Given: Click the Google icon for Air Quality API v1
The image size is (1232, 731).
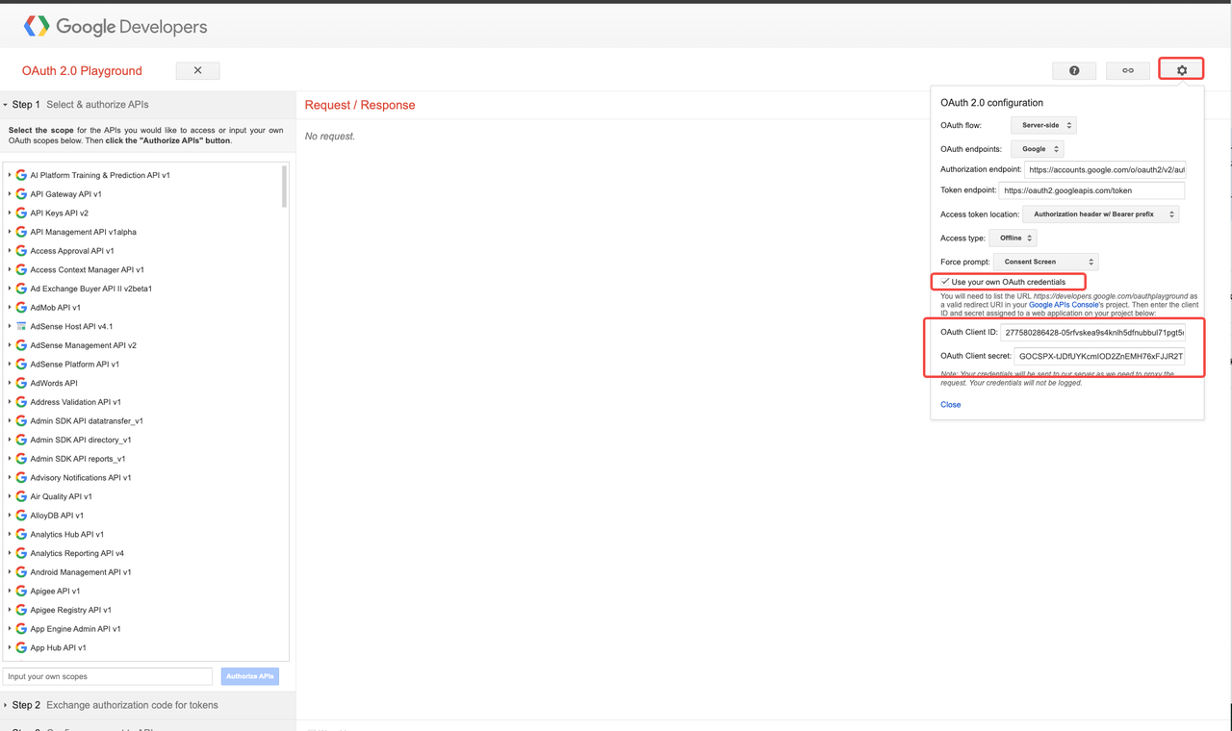Looking at the screenshot, I should (x=21, y=496).
